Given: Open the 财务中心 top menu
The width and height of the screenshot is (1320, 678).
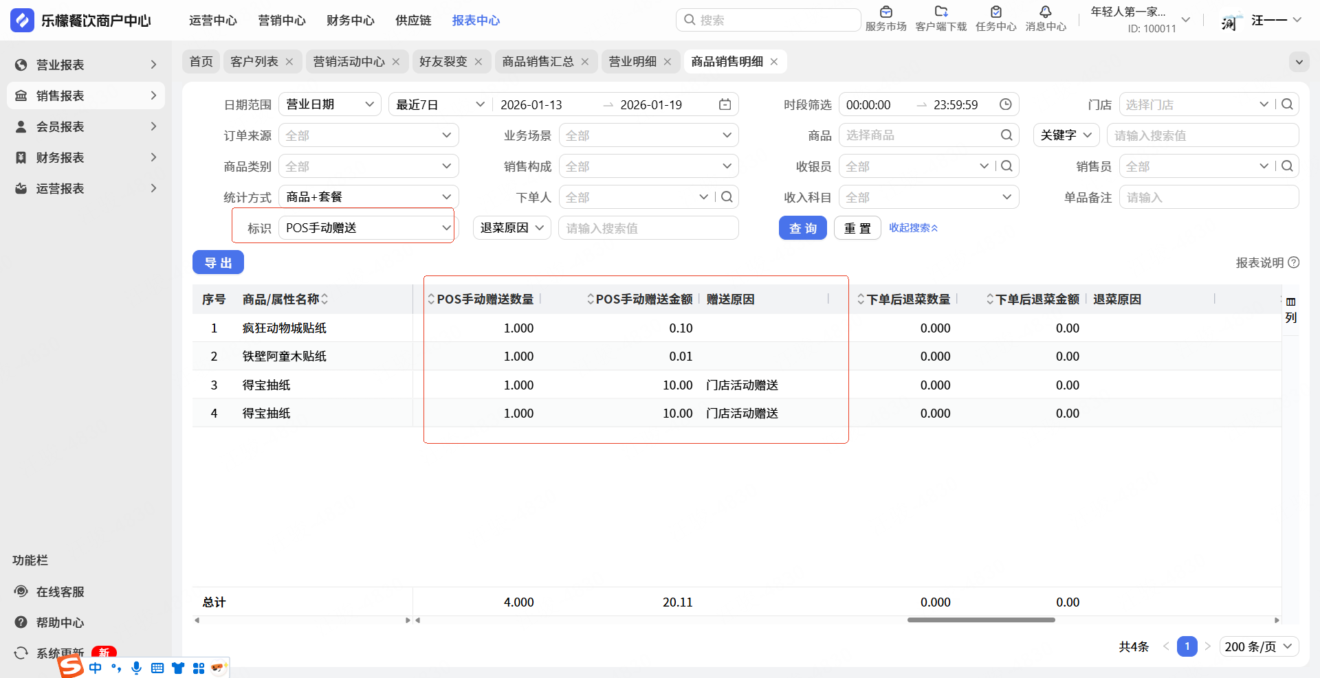Looking at the screenshot, I should pos(350,21).
